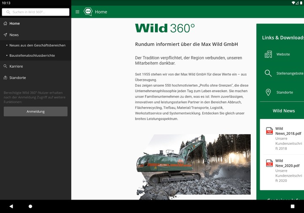Focus the 'Suchen in Wild 360°' search field
304x213 pixels.
click(x=35, y=12)
